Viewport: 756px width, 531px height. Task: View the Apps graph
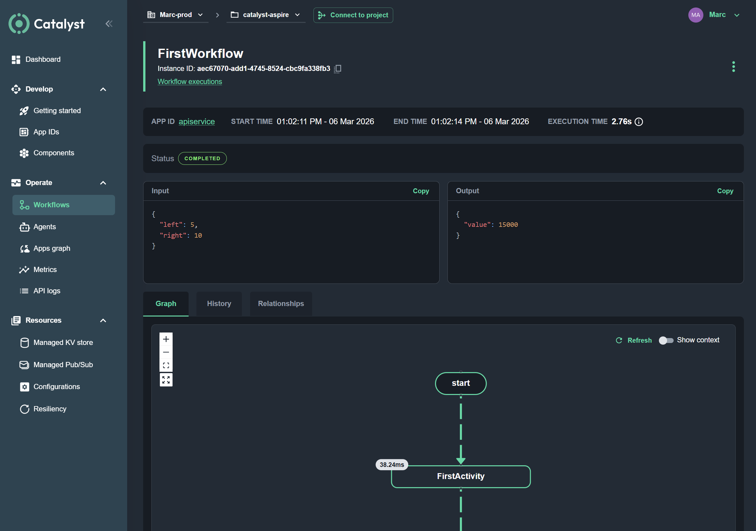point(51,248)
